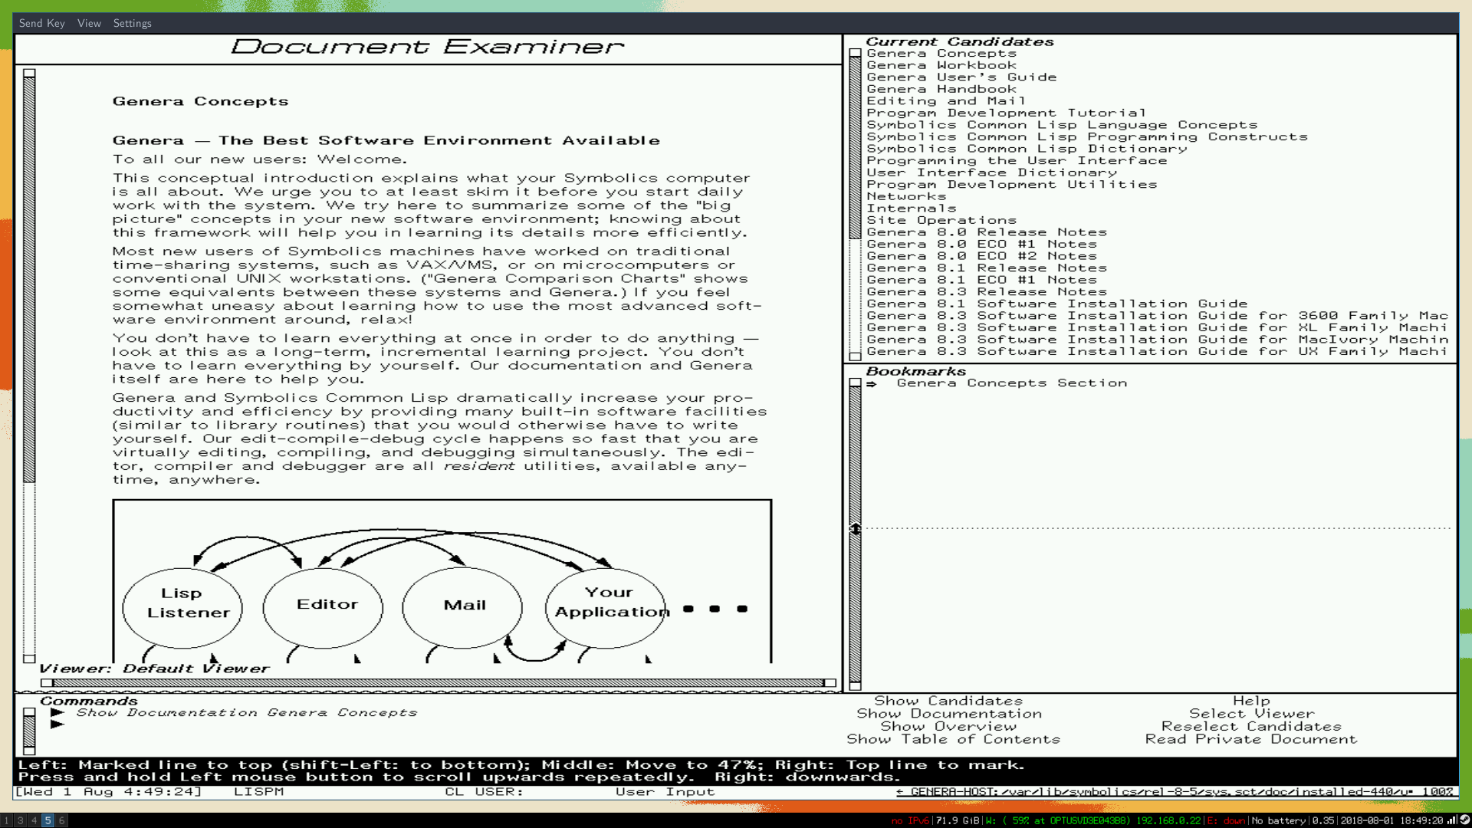
Task: Open the Settings menu
Action: [x=133, y=23]
